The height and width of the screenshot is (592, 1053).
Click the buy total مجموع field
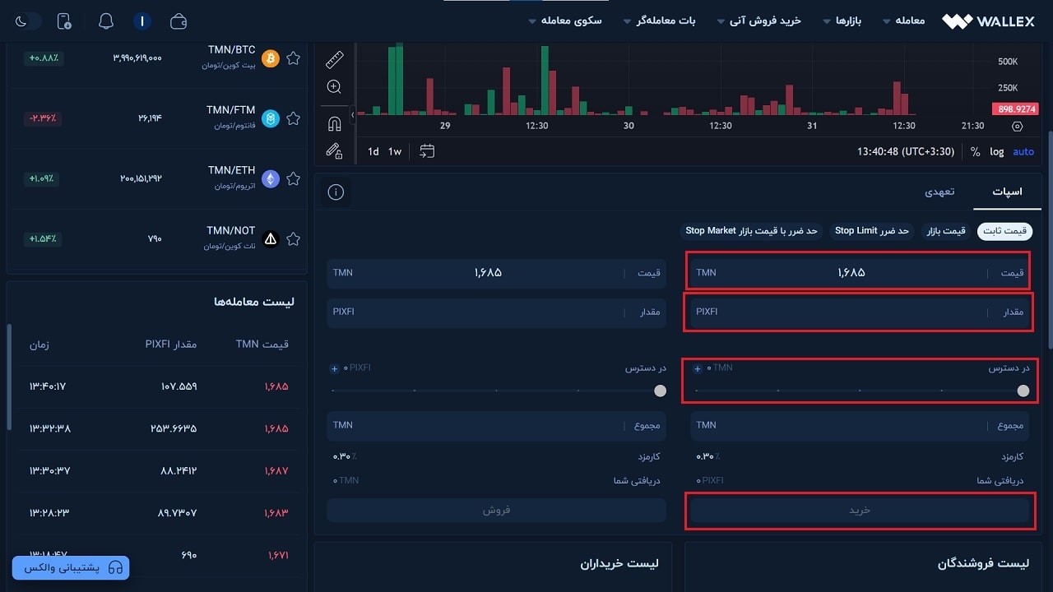[x=859, y=425]
